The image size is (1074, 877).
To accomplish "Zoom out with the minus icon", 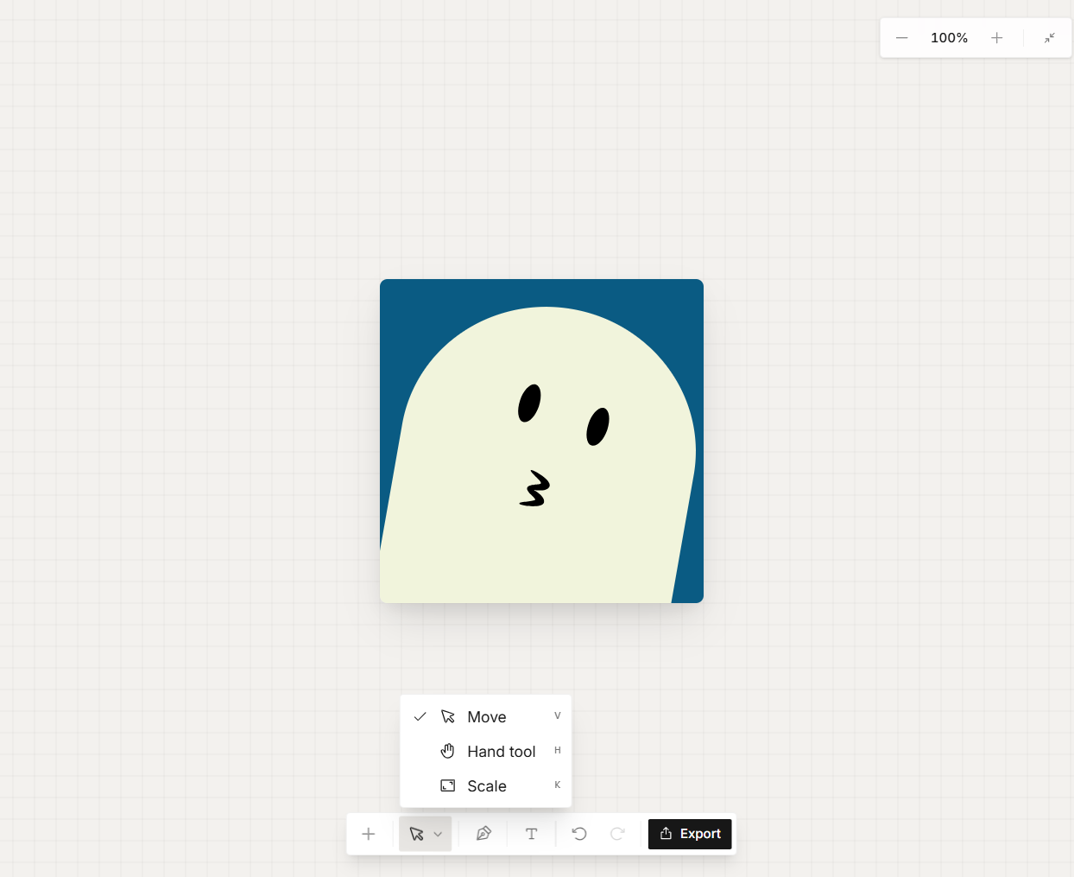I will click(901, 38).
